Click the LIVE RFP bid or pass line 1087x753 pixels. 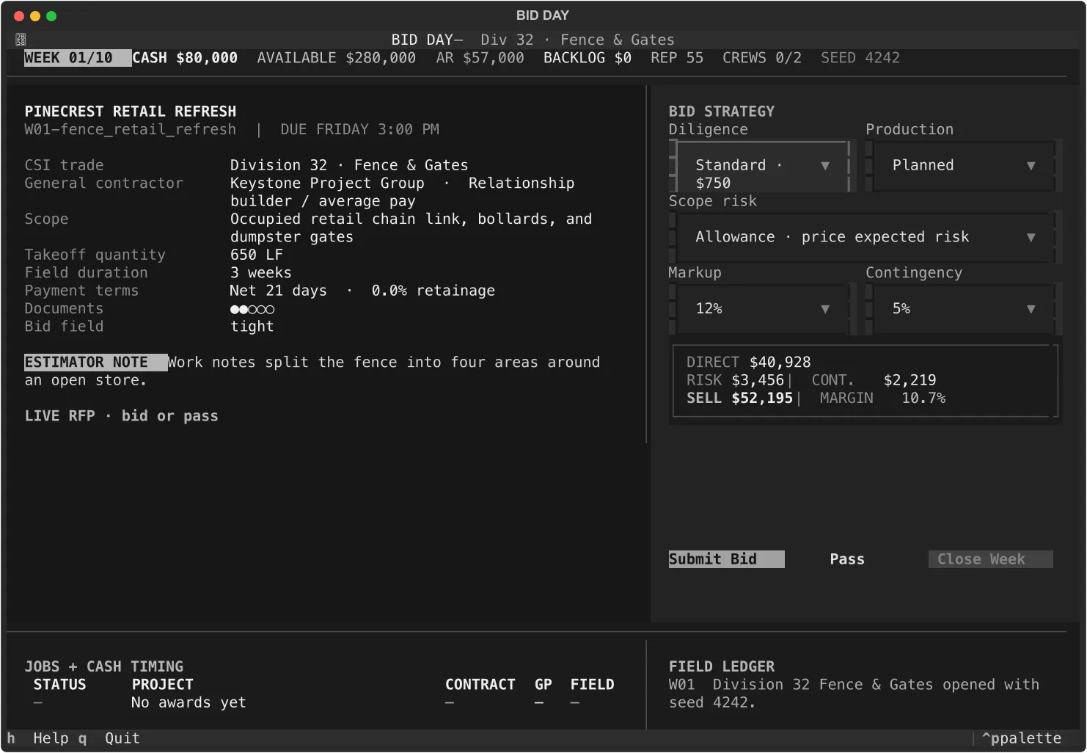coord(122,416)
